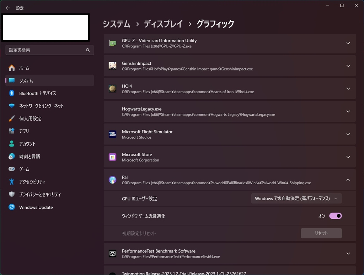Click the Home house icon
This screenshot has height=275, width=364.
[12, 68]
